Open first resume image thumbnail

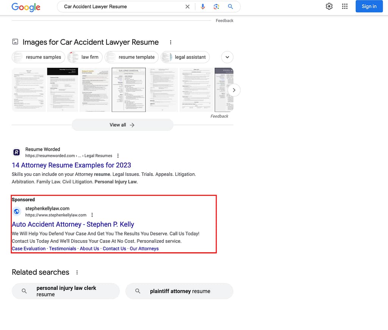tap(29, 90)
